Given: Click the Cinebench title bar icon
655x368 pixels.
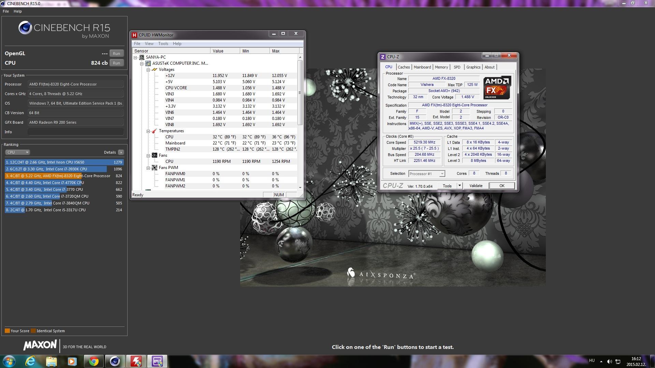Looking at the screenshot, I should [3, 3].
